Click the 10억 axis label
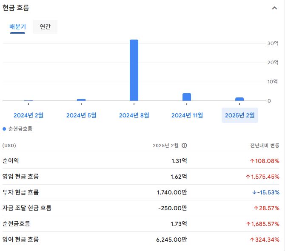Image resolution: width=285 pixels, height=251 pixels. (273, 82)
